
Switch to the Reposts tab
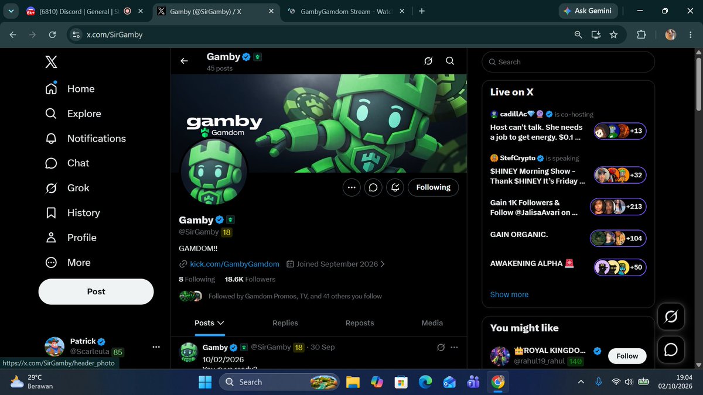[x=360, y=323]
